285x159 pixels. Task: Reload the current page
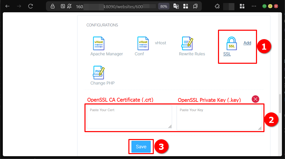pos(31,6)
